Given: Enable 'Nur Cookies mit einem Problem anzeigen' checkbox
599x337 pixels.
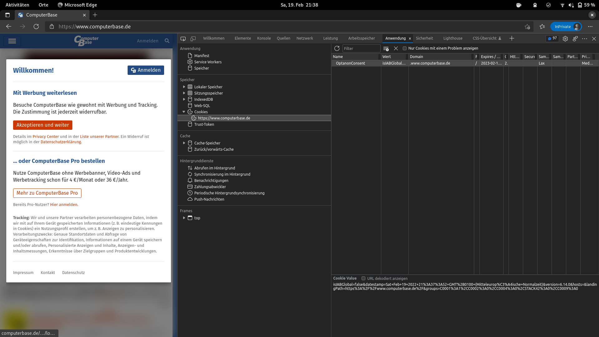Looking at the screenshot, I should coord(405,48).
